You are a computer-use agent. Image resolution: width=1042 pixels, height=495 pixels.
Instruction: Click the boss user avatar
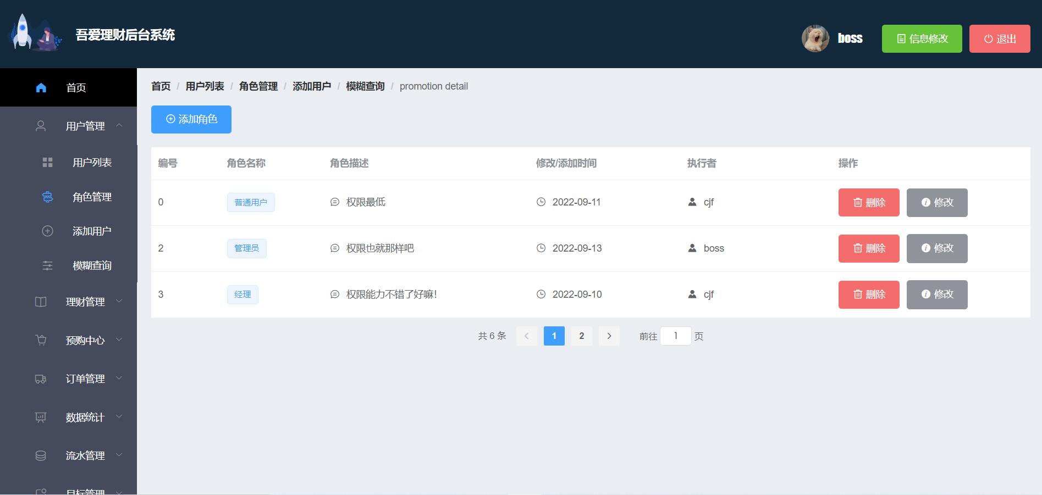815,38
